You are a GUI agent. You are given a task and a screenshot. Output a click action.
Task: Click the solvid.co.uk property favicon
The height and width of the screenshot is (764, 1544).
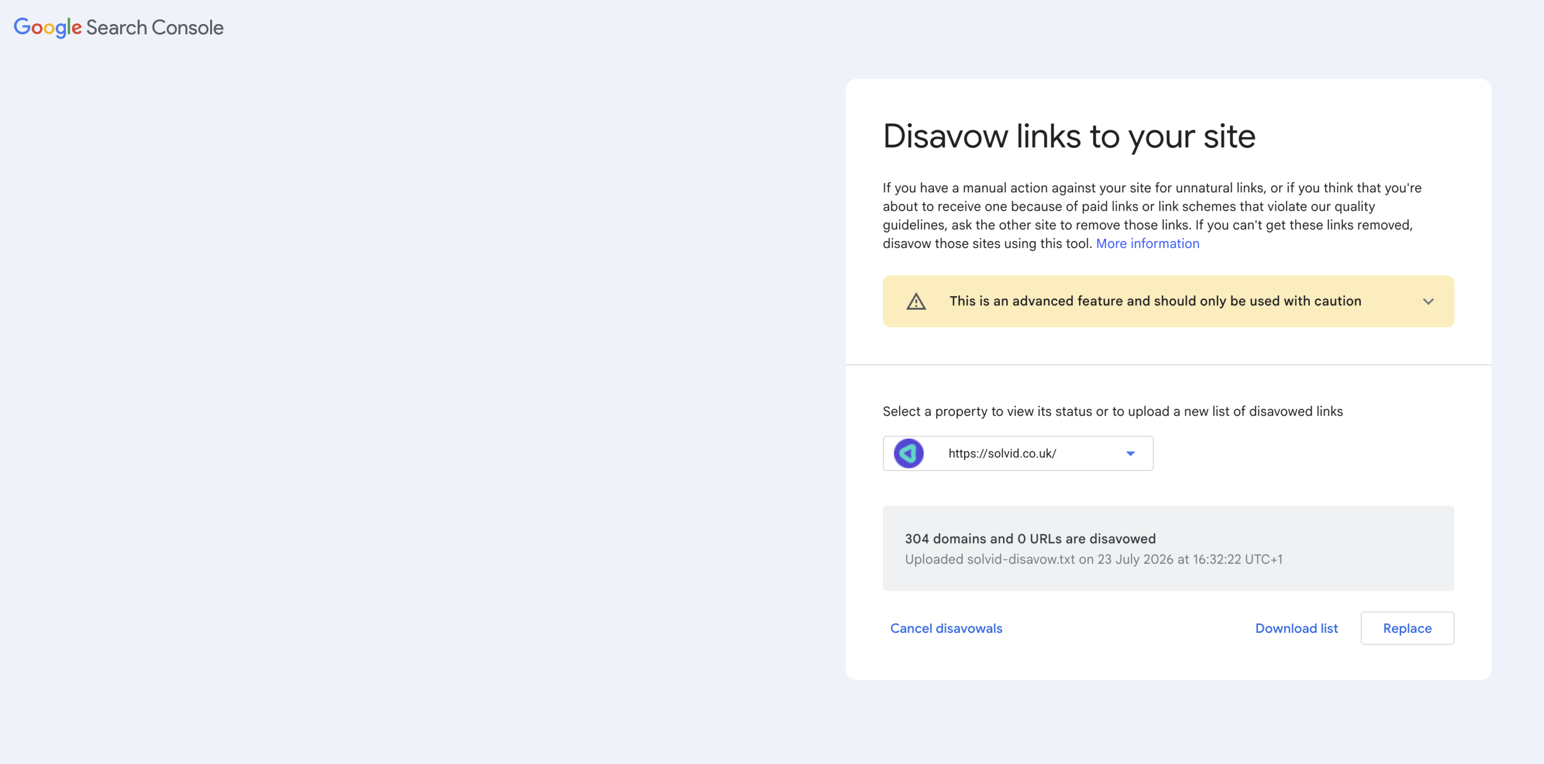click(909, 454)
